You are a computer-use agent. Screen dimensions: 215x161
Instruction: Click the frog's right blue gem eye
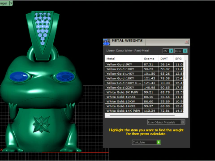click(65, 76)
